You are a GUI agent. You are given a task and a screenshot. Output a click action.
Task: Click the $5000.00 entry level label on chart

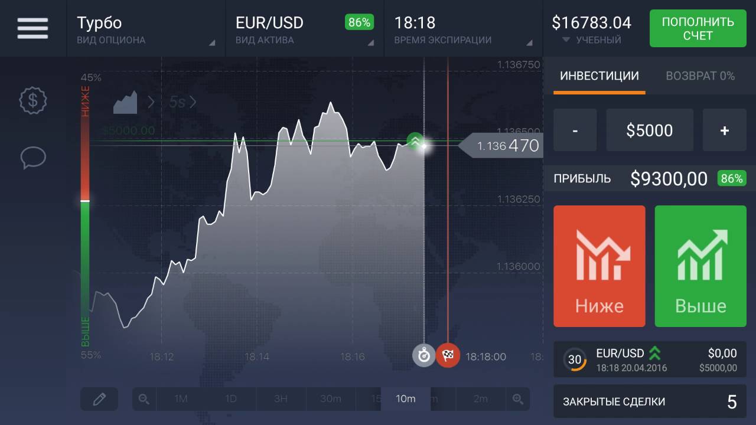128,130
